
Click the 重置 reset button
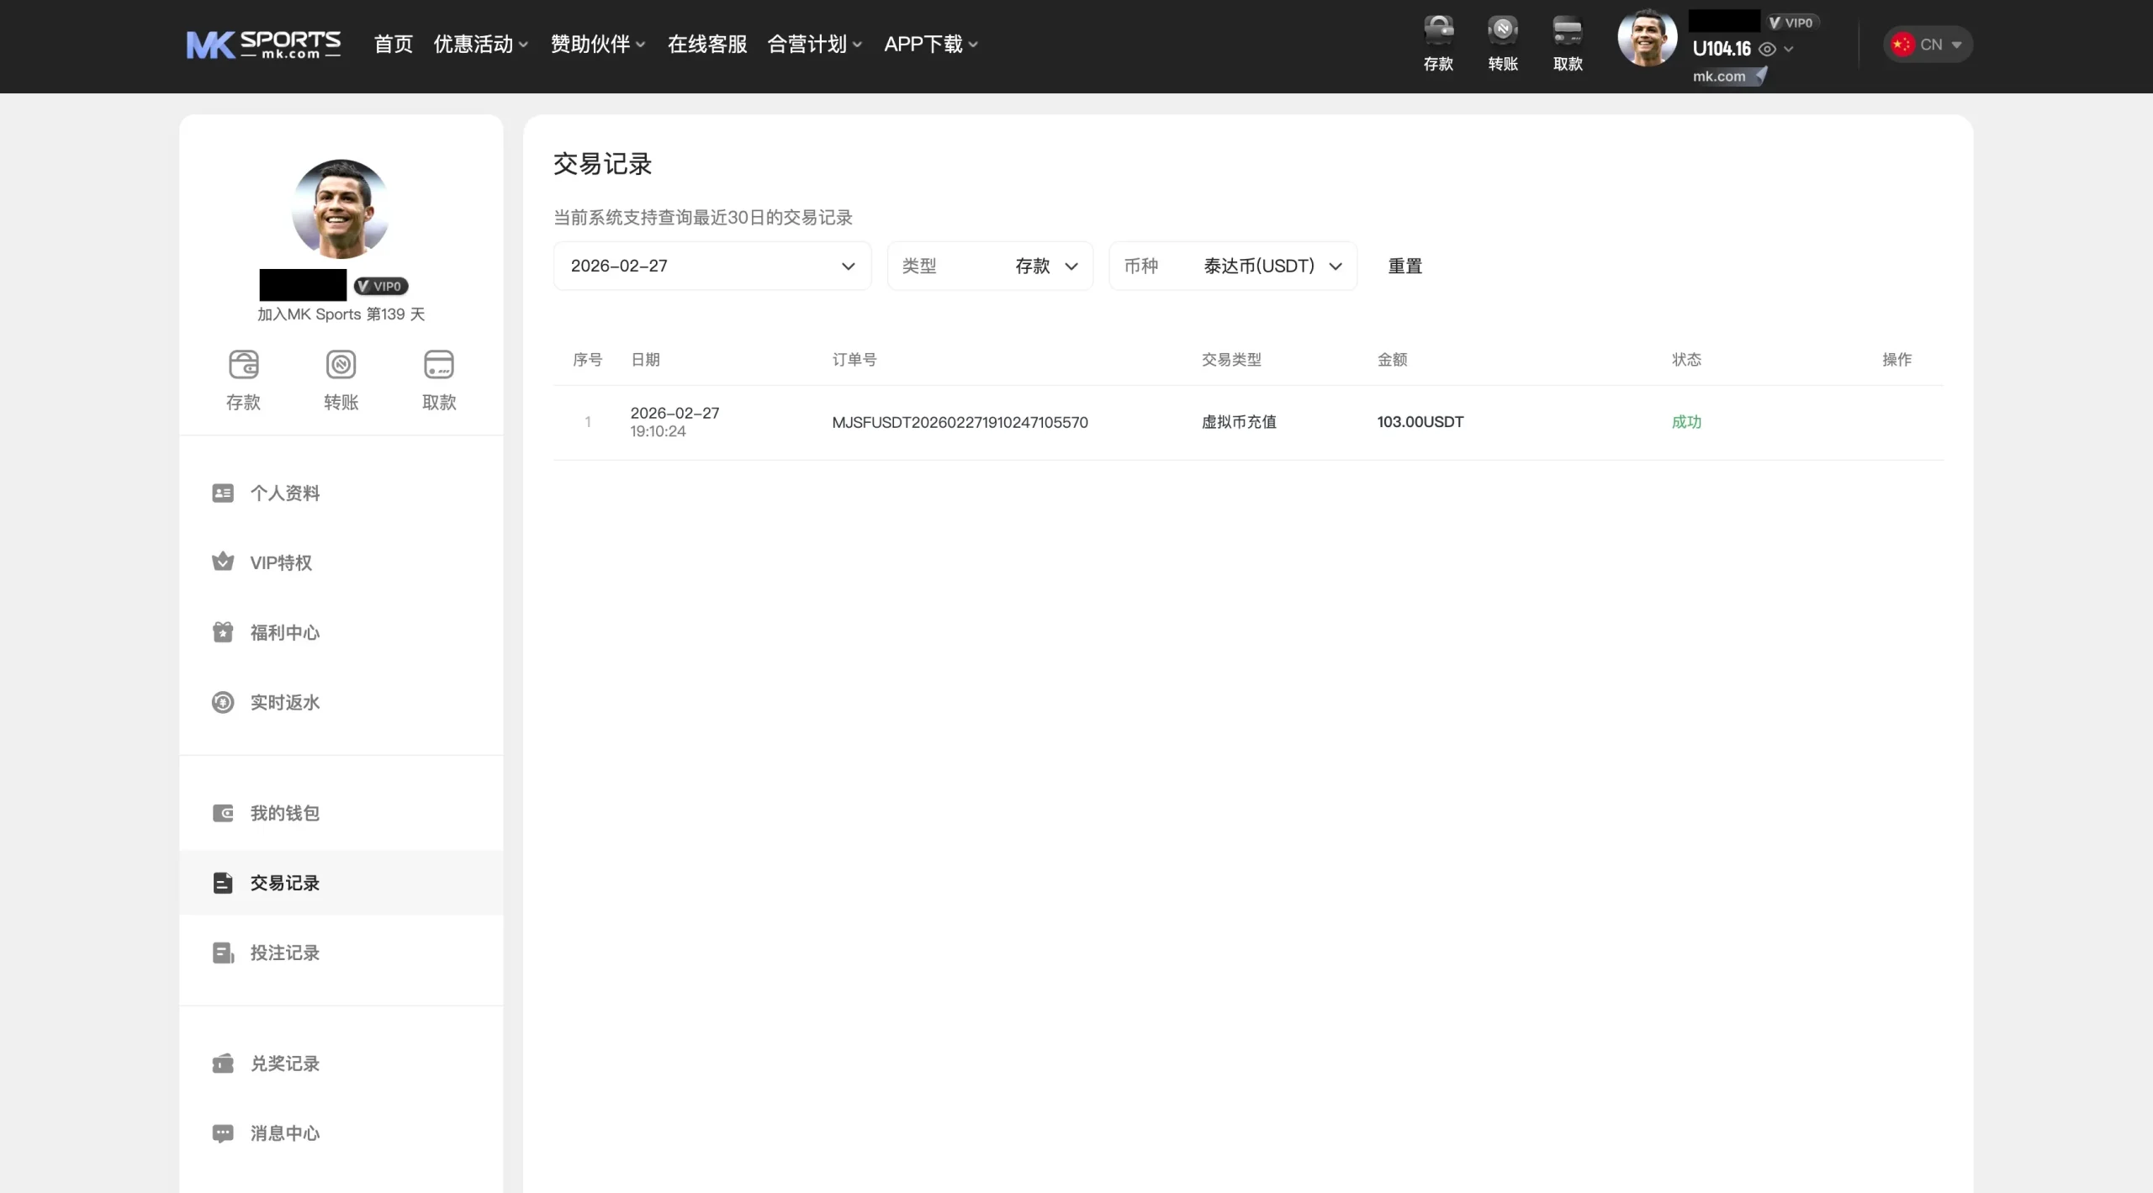(x=1404, y=266)
